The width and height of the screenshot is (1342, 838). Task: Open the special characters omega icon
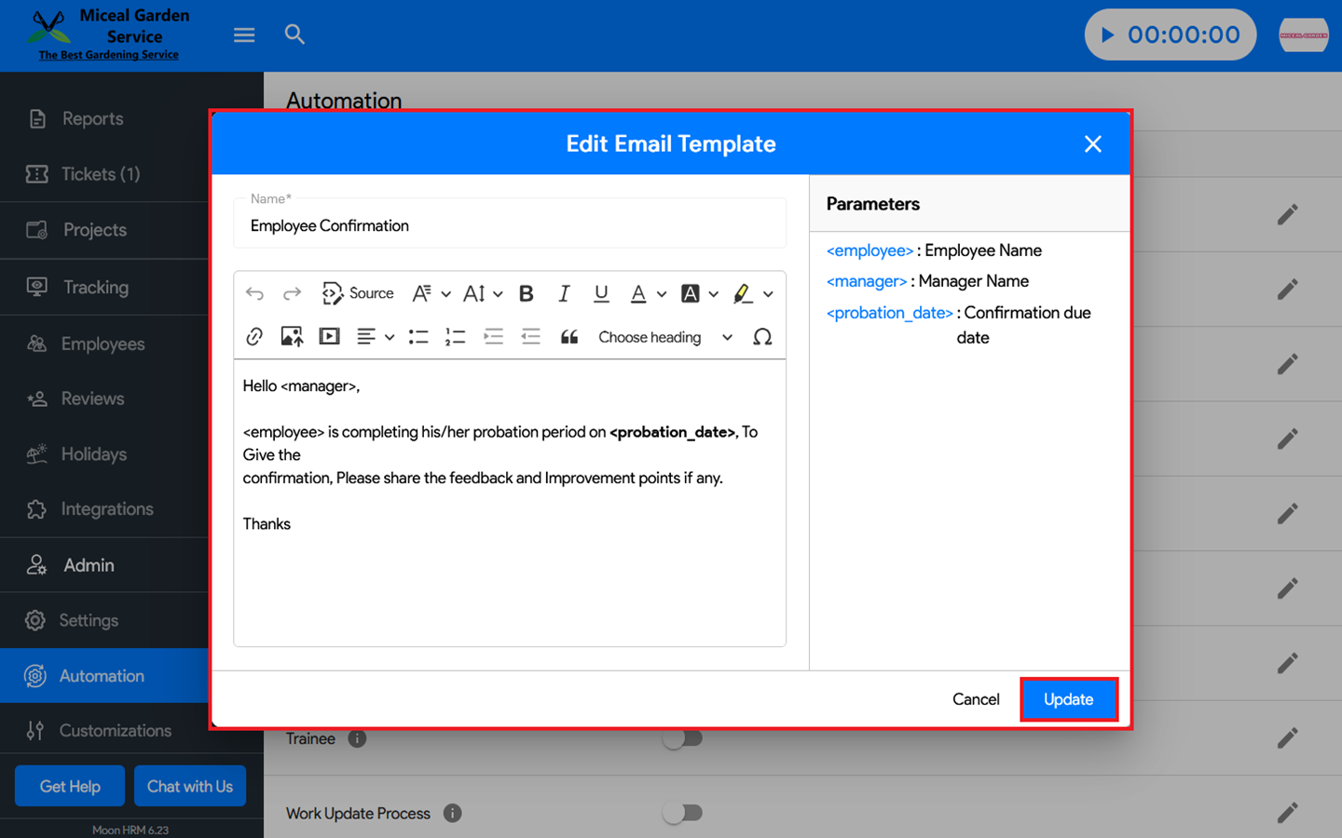[762, 337]
